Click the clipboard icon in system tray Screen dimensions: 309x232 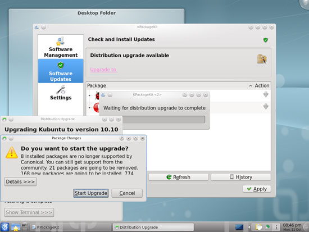coord(258,227)
